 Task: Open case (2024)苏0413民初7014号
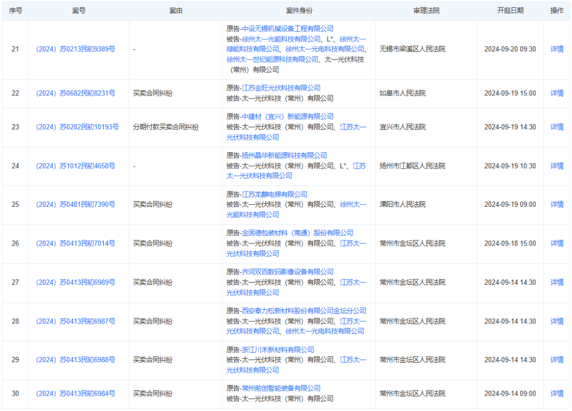coord(75,243)
